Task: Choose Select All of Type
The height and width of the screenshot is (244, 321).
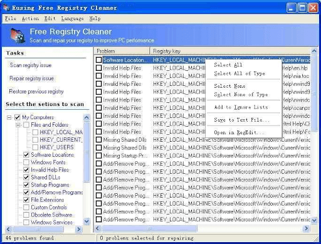Action: click(x=239, y=73)
